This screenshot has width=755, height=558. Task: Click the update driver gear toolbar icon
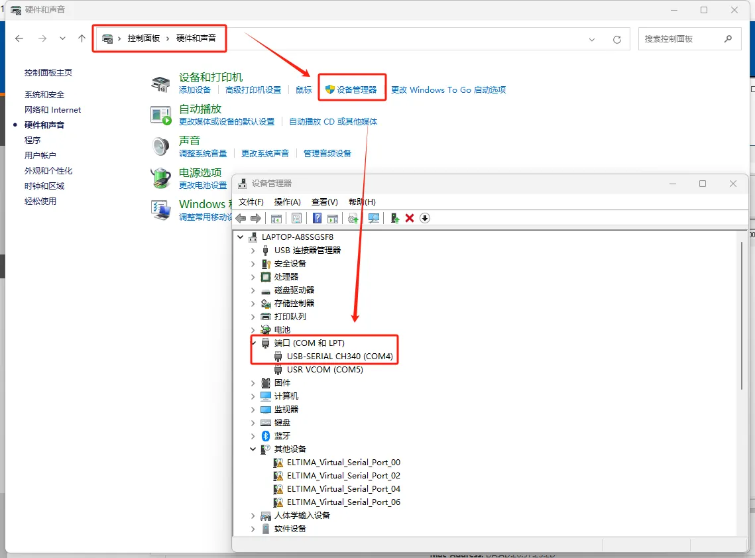pyautogui.click(x=353, y=219)
